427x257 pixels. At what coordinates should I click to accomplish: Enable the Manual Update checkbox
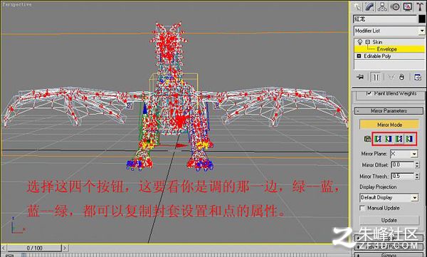pos(362,208)
